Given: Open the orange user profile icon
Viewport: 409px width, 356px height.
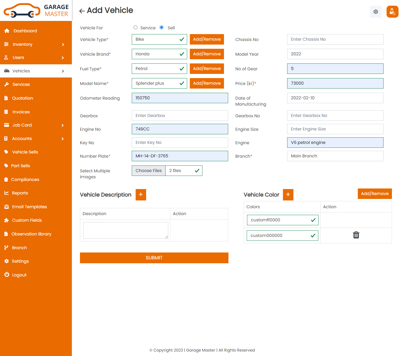Looking at the screenshot, I should point(392,12).
